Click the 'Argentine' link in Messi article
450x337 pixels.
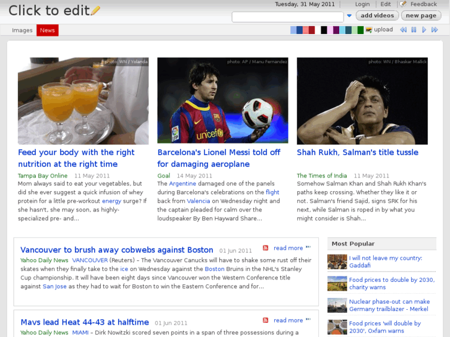click(x=183, y=184)
